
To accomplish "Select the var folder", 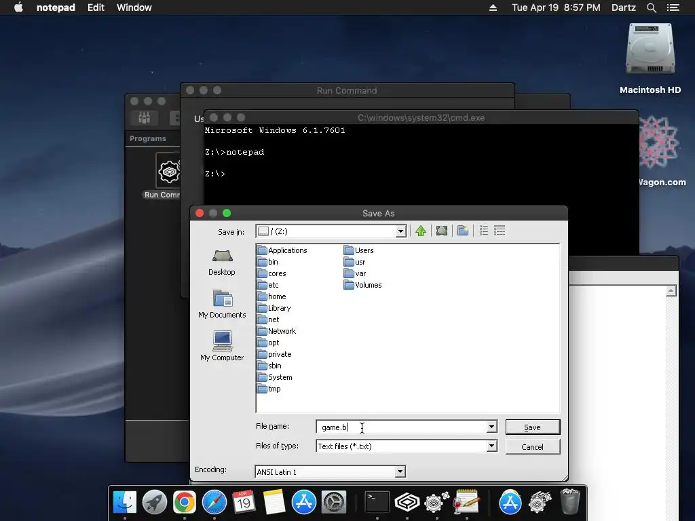I will tap(355, 273).
